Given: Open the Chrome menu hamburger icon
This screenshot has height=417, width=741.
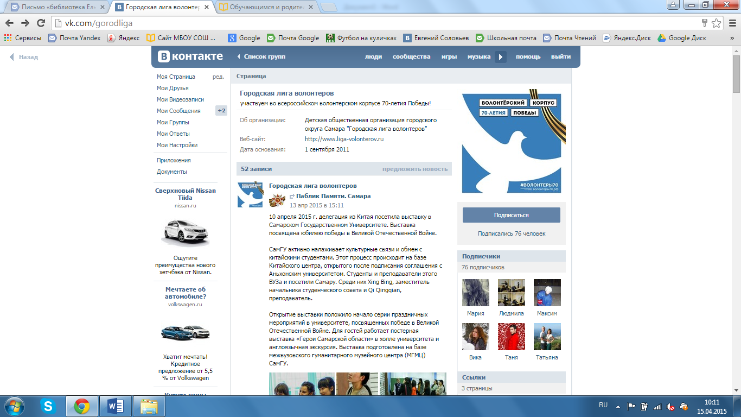Looking at the screenshot, I should pos(732,23).
